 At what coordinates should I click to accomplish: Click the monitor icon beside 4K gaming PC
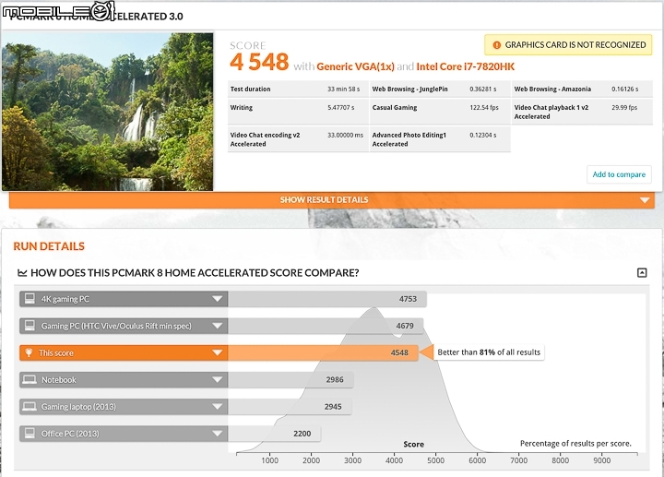coord(30,299)
